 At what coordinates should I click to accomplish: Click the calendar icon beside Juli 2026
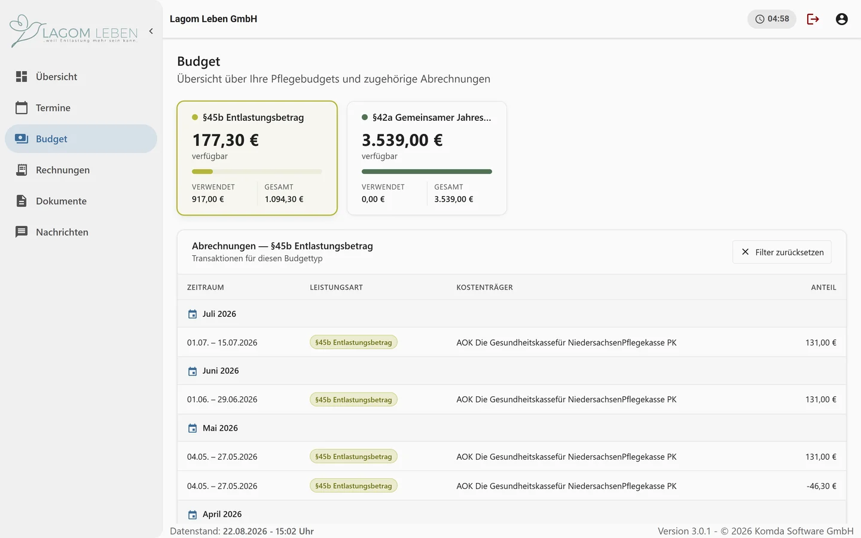tap(193, 314)
